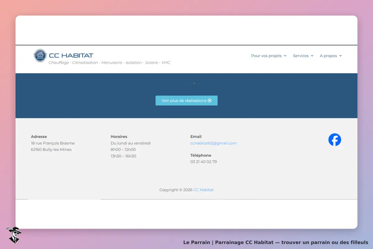Click the Chauffage - Climatisation tagline text
Viewport: 373px width, 249px height.
pos(110,63)
